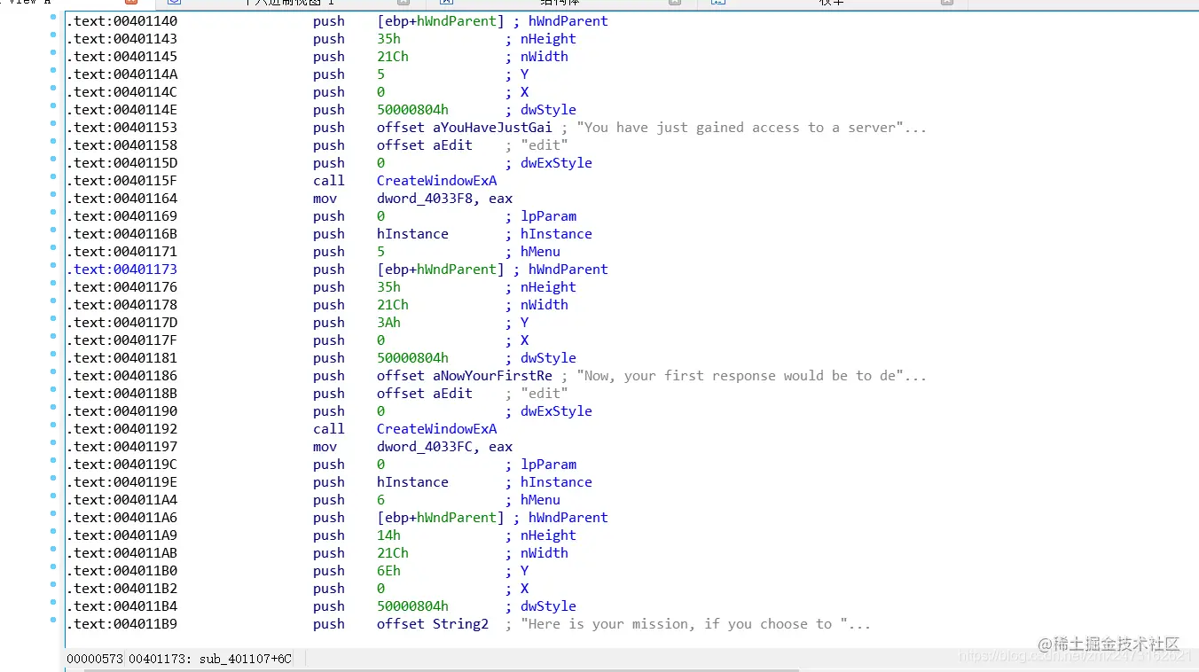
Task: Click lpParam comment at 00401169
Action: (548, 216)
